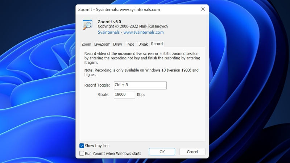
Task: Open the Break tab
Action: (143, 44)
